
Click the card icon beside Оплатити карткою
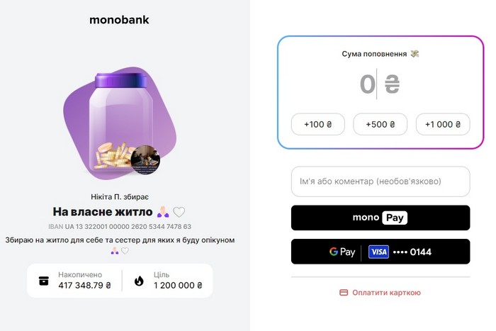(x=344, y=292)
